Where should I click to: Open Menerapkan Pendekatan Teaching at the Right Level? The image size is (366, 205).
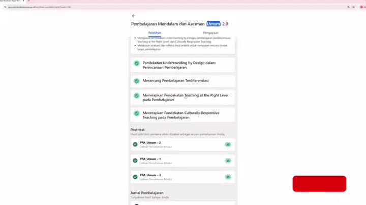185,98
